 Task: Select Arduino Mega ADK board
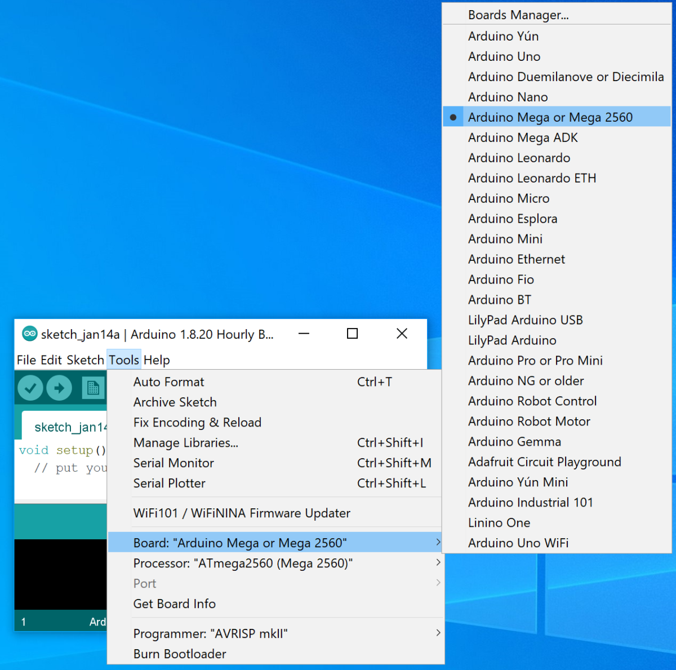click(557, 137)
